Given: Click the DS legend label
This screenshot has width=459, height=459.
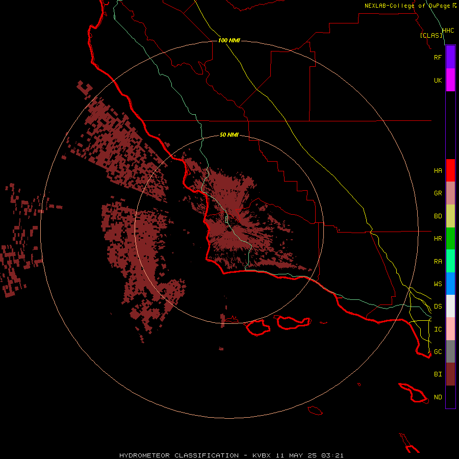Looking at the screenshot, I should (438, 307).
